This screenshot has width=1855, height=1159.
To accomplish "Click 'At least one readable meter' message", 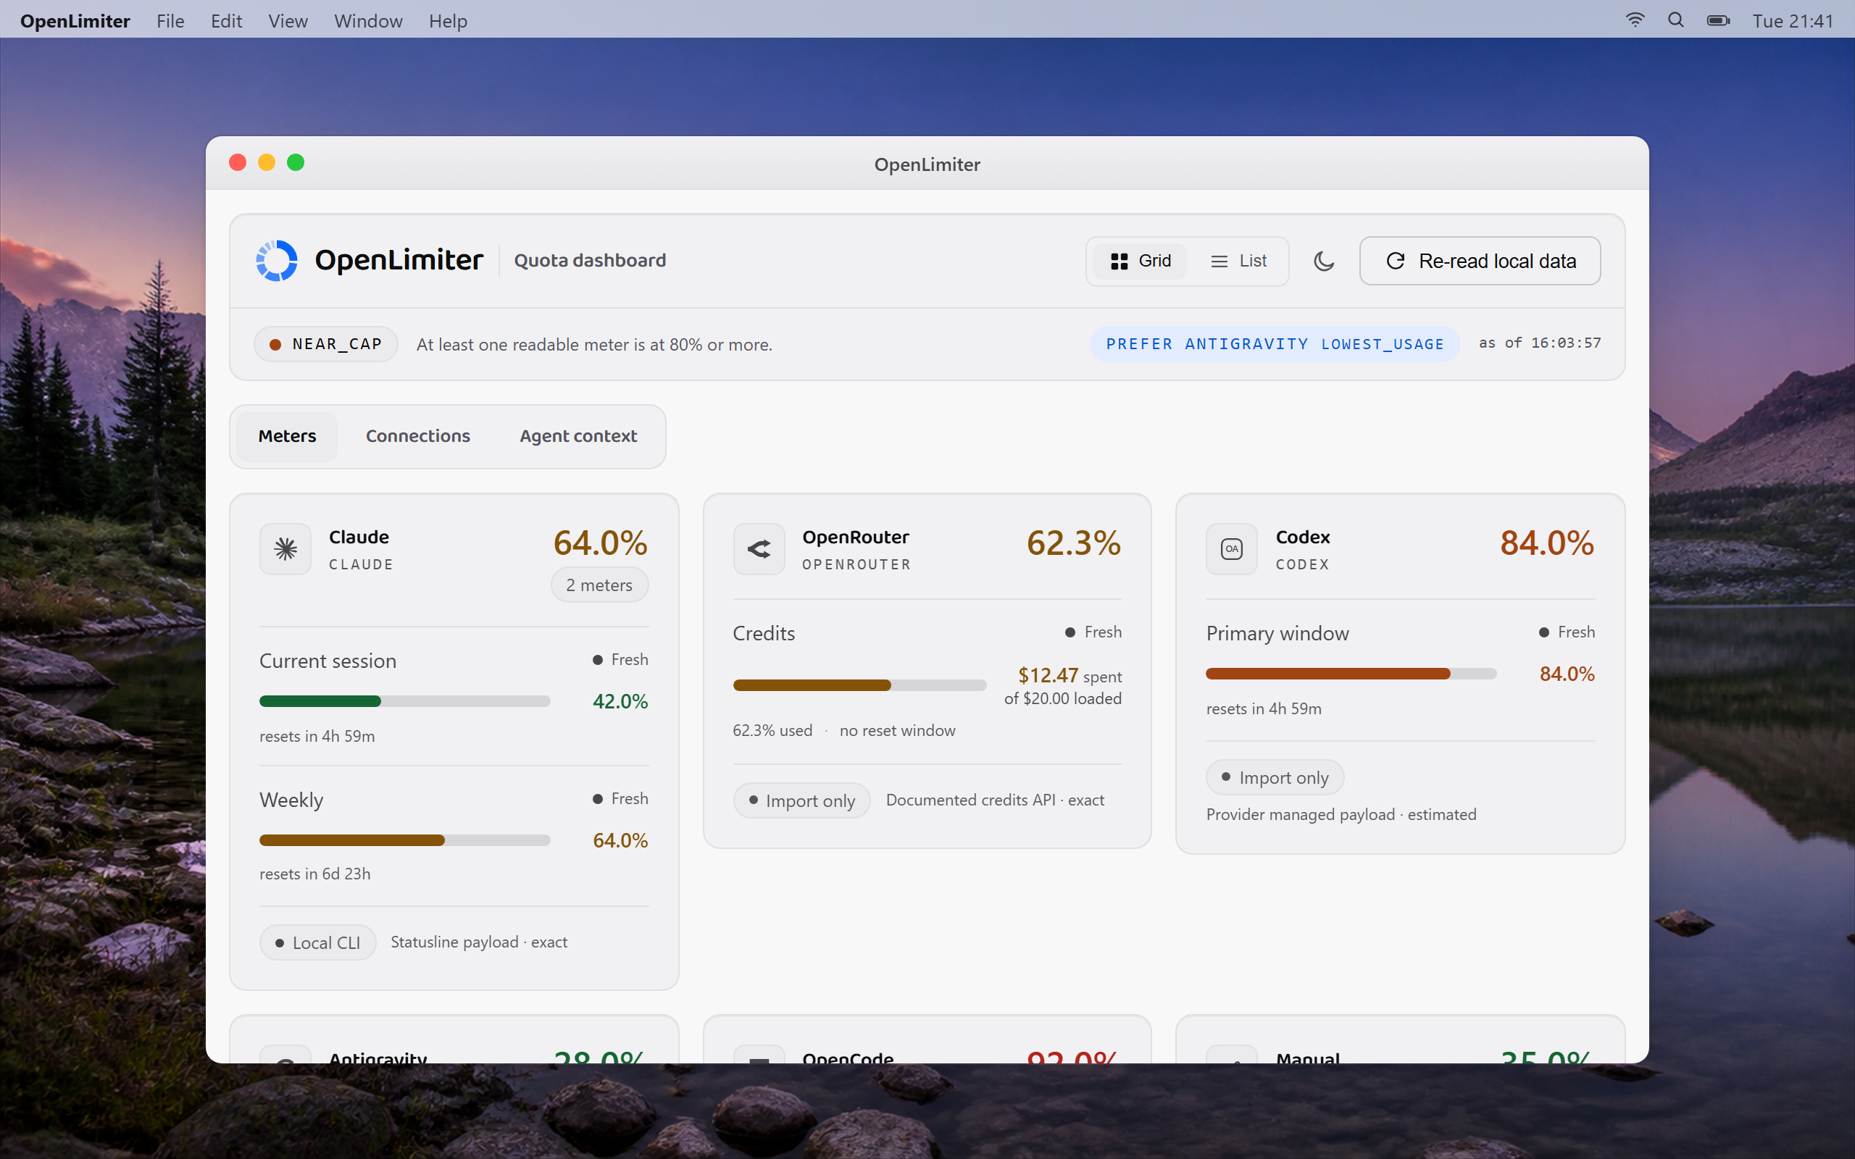I will tap(594, 345).
